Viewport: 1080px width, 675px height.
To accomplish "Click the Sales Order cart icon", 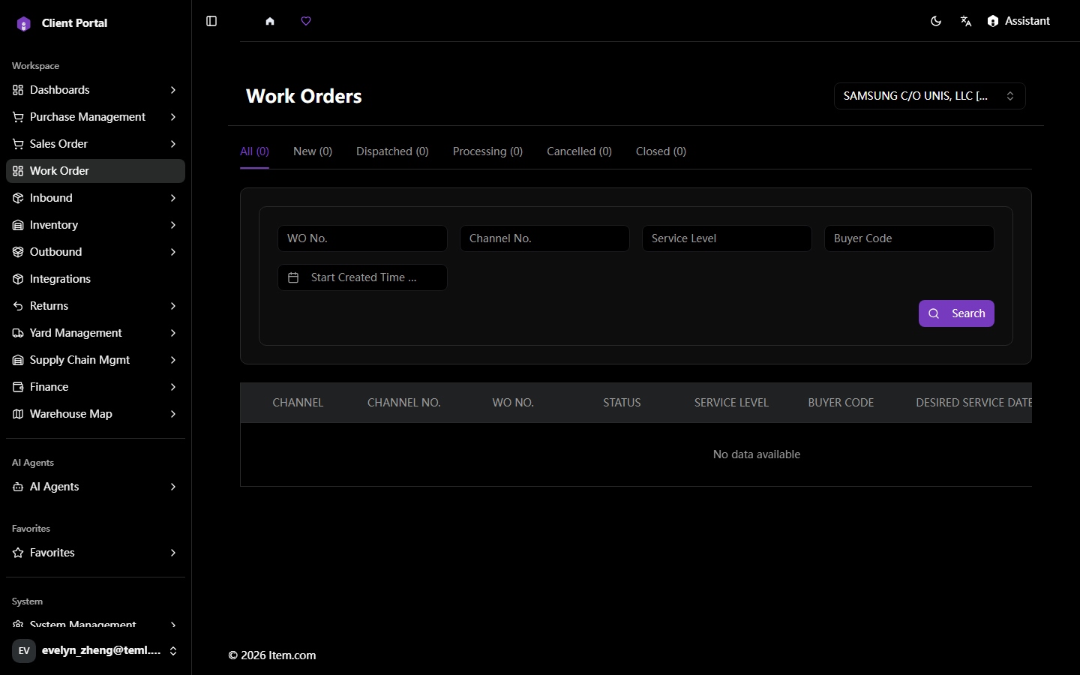I will click(18, 144).
